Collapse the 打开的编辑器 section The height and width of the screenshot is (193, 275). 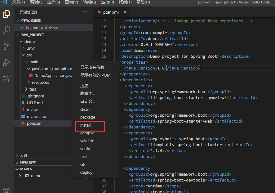pos(17,21)
